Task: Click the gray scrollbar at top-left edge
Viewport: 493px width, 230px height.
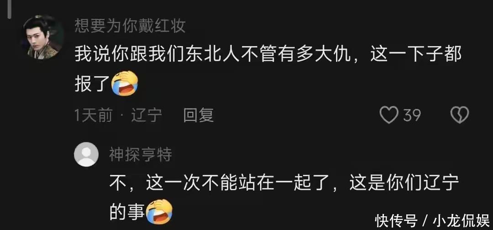Action: pyautogui.click(x=10, y=9)
